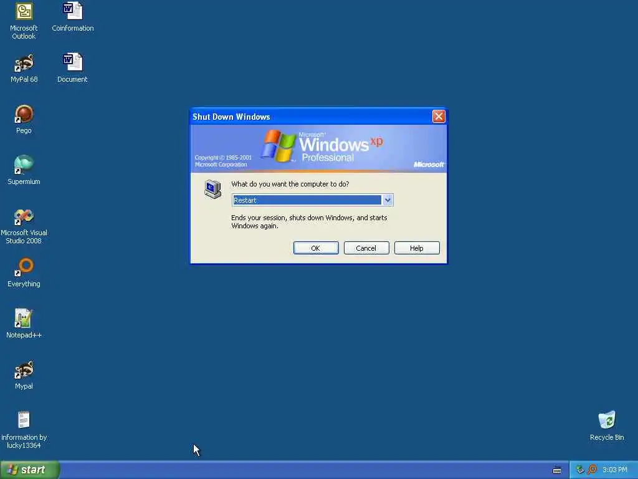Select the MyPal 68 shortcut icon

coord(24,68)
